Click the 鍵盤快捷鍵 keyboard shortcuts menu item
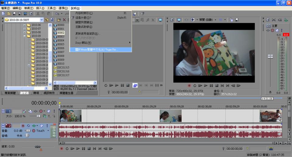The height and width of the screenshot is (157, 292). pyautogui.click(x=84, y=22)
